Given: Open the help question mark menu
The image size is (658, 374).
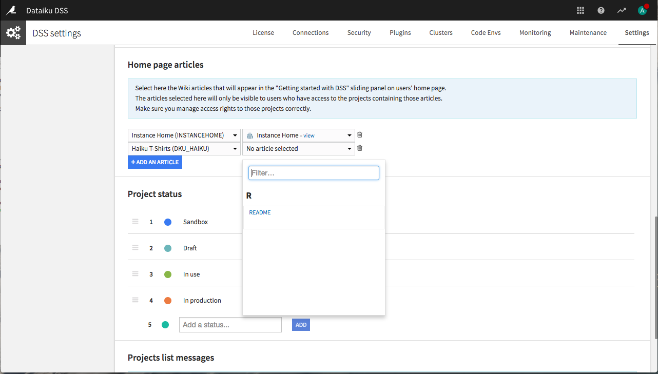Looking at the screenshot, I should tap(601, 10).
